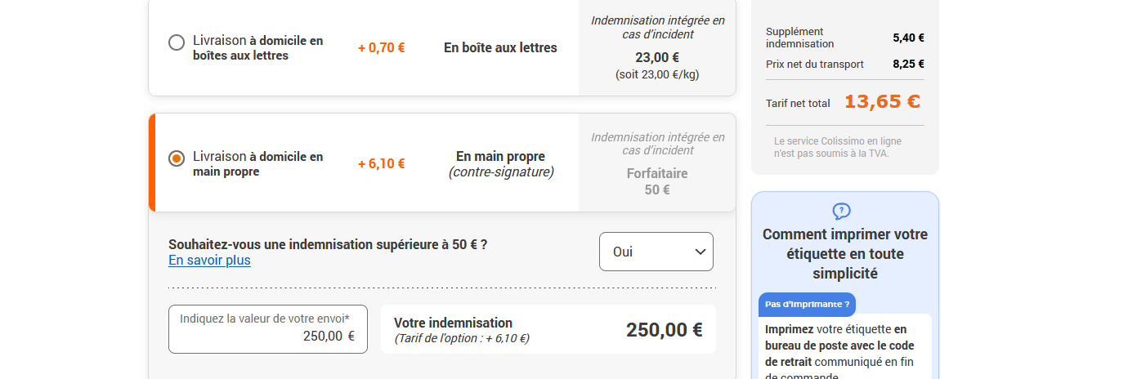Image resolution: width=1128 pixels, height=379 pixels.
Task: Click the "Supplément indemnisation" 5,40 € line
Action: tap(844, 38)
